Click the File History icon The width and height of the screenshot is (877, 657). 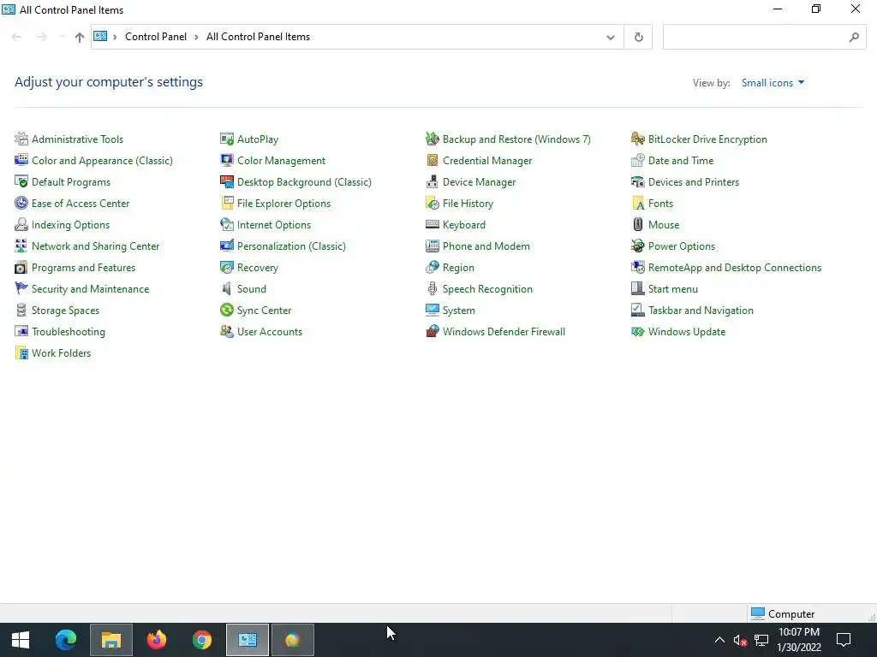[433, 203]
